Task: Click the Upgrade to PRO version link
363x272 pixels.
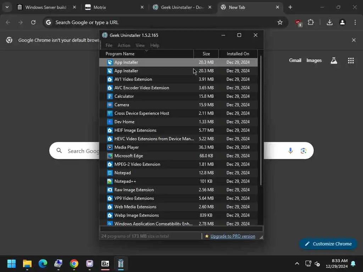Action: click(233, 236)
